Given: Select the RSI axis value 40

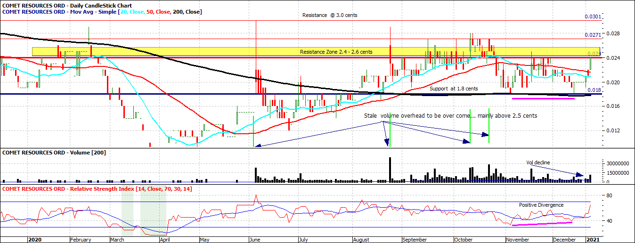Looking at the screenshot, I should click(609, 221).
